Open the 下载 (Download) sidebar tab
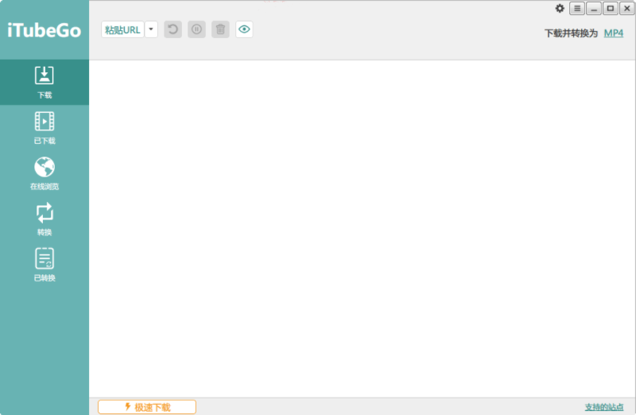 tap(45, 83)
